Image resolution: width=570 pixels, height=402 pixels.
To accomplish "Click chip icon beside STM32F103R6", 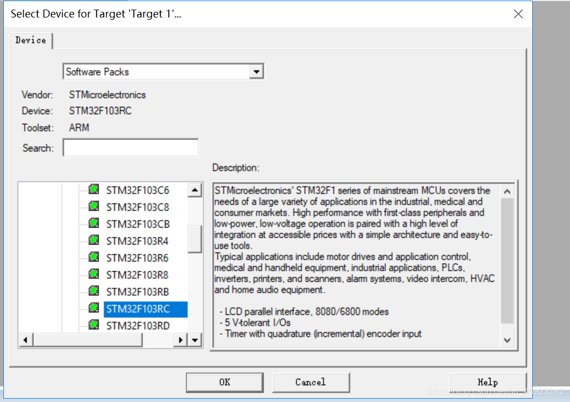I will point(94,257).
